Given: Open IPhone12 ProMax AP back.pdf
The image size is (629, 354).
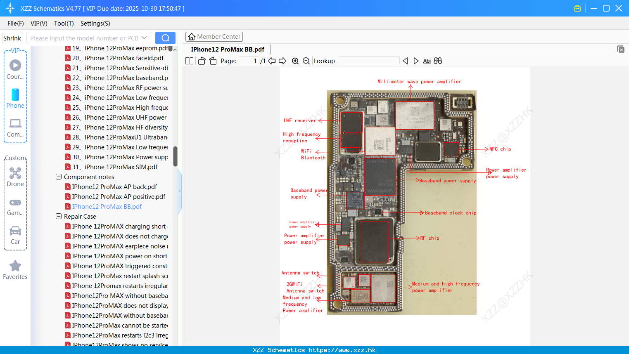Looking at the screenshot, I should pyautogui.click(x=111, y=187).
